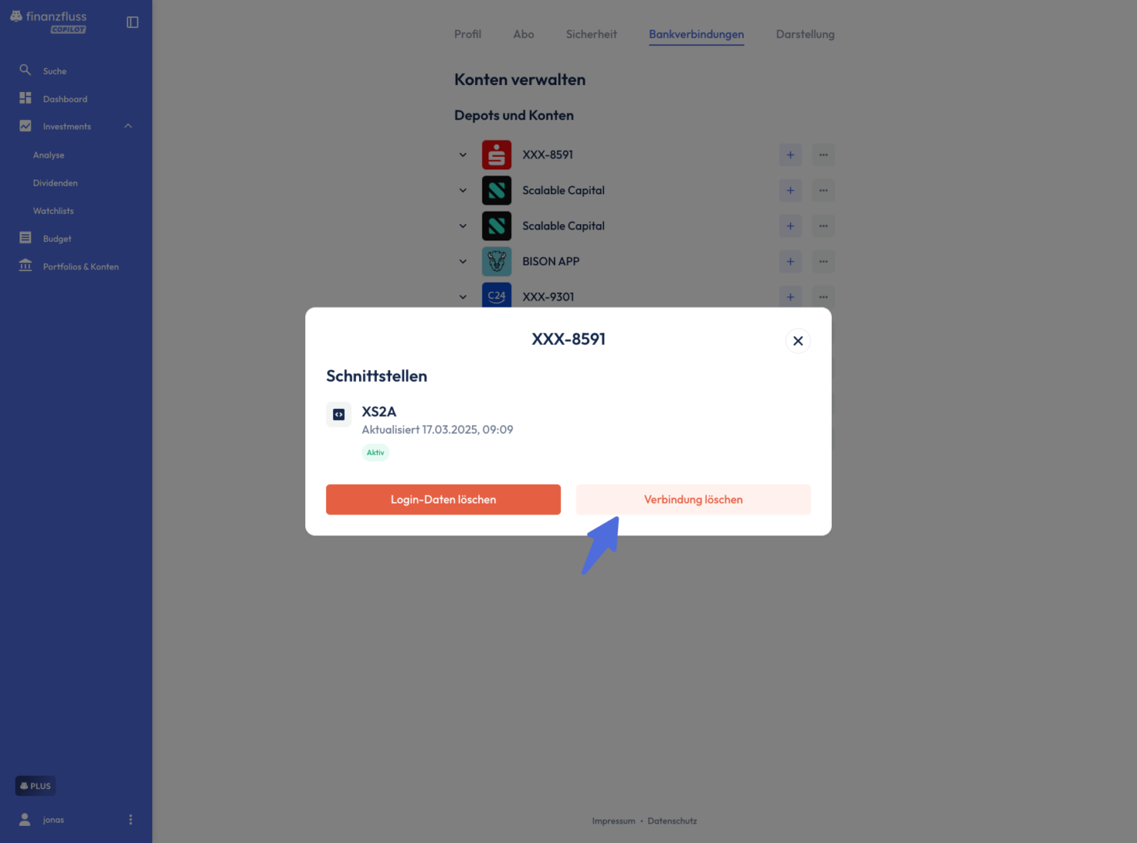The image size is (1137, 843).
Task: Expand the BISON APP account row
Action: 463,261
